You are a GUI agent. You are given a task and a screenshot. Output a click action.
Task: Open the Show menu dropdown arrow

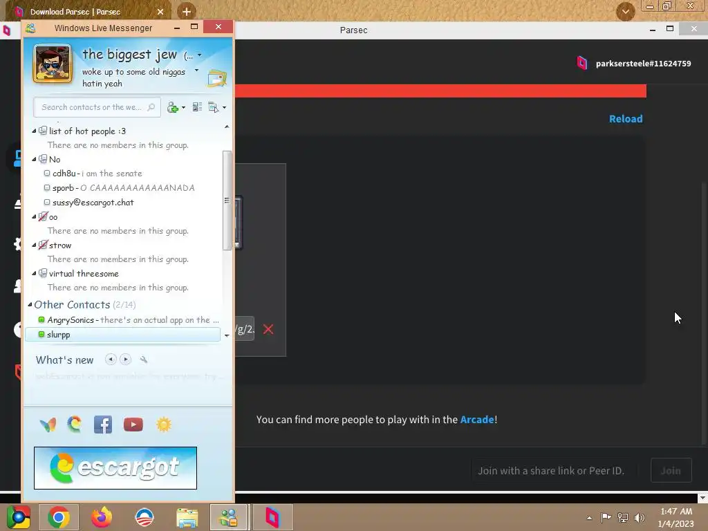(225, 107)
